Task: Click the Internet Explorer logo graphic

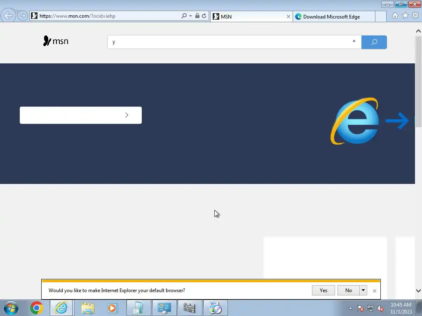Action: [x=355, y=121]
